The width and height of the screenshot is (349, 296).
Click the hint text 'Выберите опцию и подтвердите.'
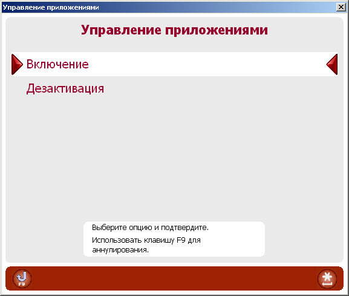tap(150, 228)
